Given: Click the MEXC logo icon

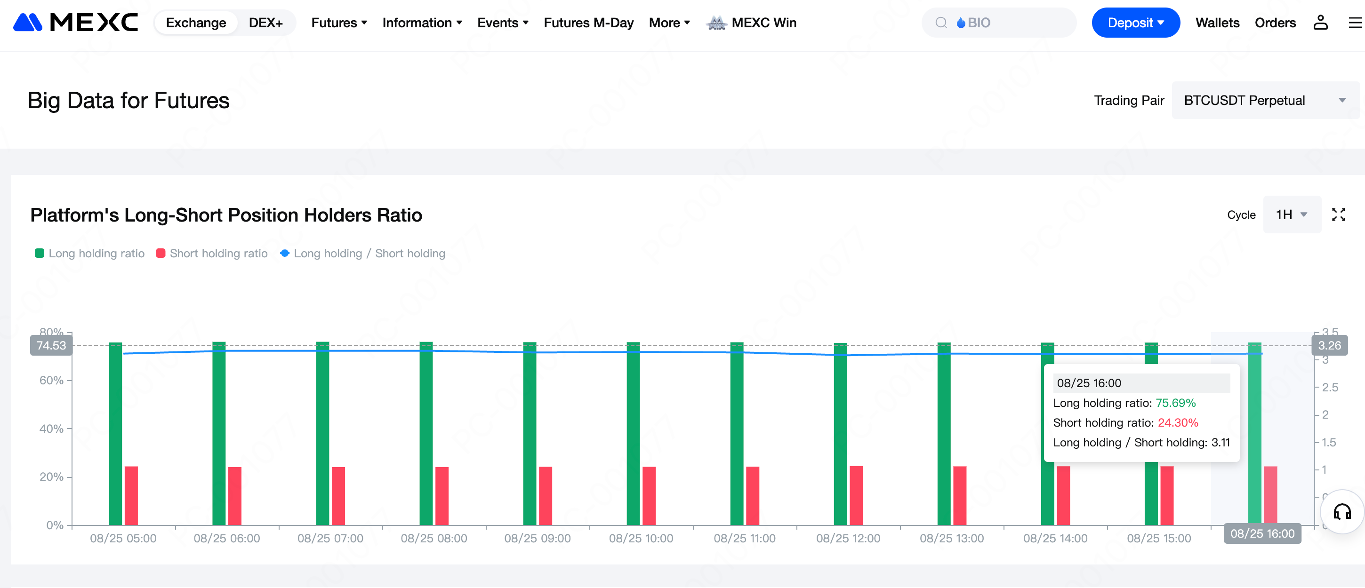Looking at the screenshot, I should tap(28, 23).
